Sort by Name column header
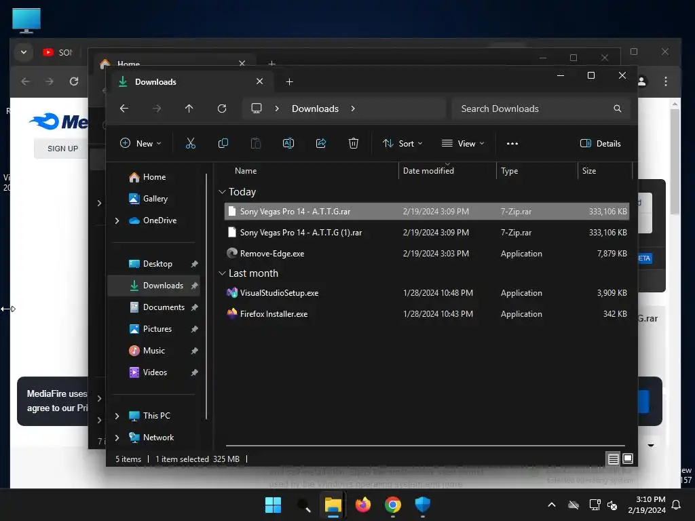Viewport: 695px width, 521px height. point(246,170)
